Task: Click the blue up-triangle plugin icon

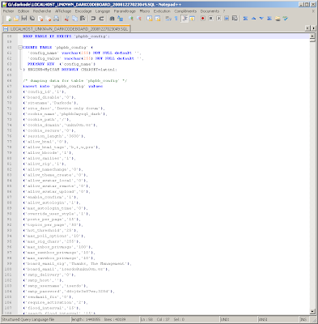Action: [253, 19]
